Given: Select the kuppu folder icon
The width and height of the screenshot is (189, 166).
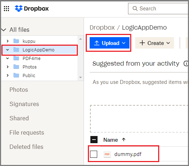Looking at the screenshot, I should 16,41.
